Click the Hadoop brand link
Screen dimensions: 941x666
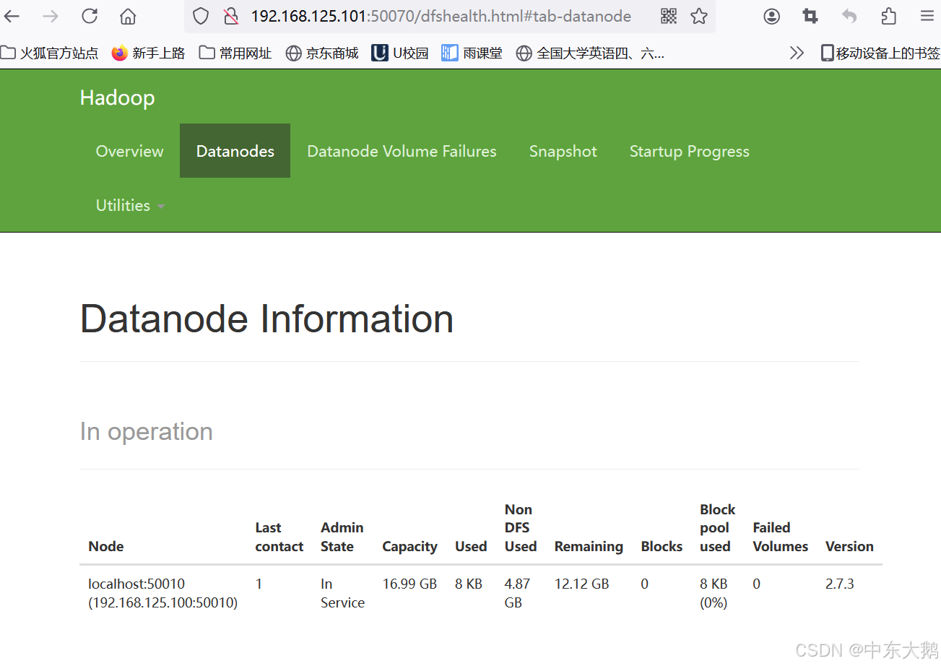pyautogui.click(x=117, y=98)
